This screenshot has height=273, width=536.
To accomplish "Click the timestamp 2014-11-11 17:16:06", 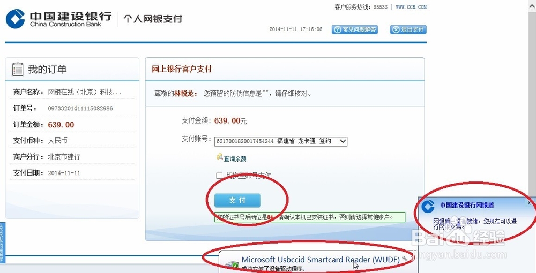I will 296,29.
